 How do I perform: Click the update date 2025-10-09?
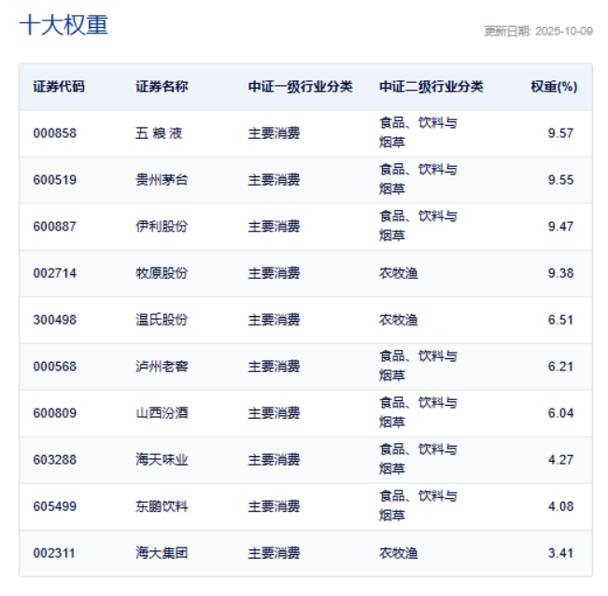[564, 31]
